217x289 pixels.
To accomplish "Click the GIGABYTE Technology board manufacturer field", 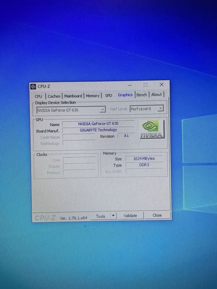I will point(98,130).
